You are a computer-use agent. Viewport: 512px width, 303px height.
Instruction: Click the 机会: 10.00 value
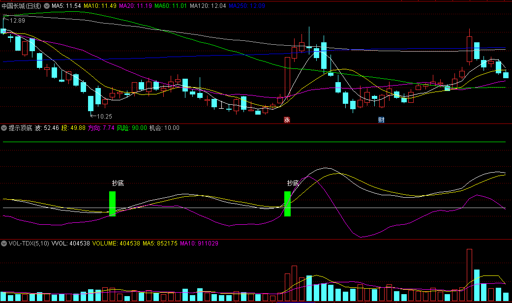[x=164, y=128]
